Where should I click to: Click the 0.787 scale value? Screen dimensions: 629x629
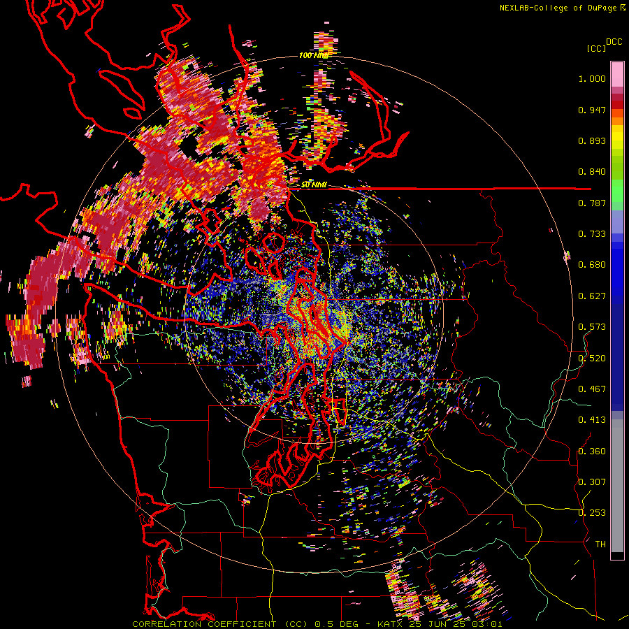[x=592, y=203]
